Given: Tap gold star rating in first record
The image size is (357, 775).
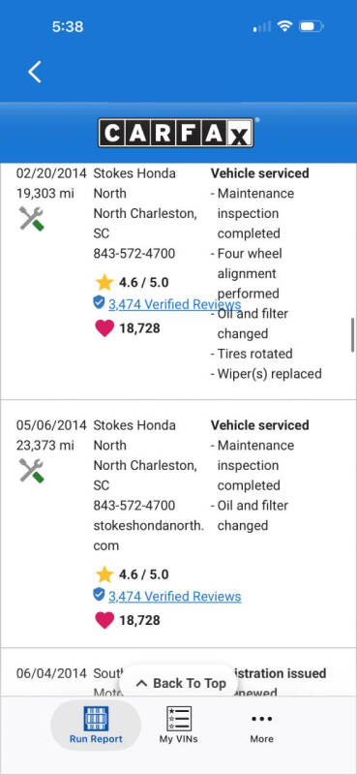Looking at the screenshot, I should (104, 283).
